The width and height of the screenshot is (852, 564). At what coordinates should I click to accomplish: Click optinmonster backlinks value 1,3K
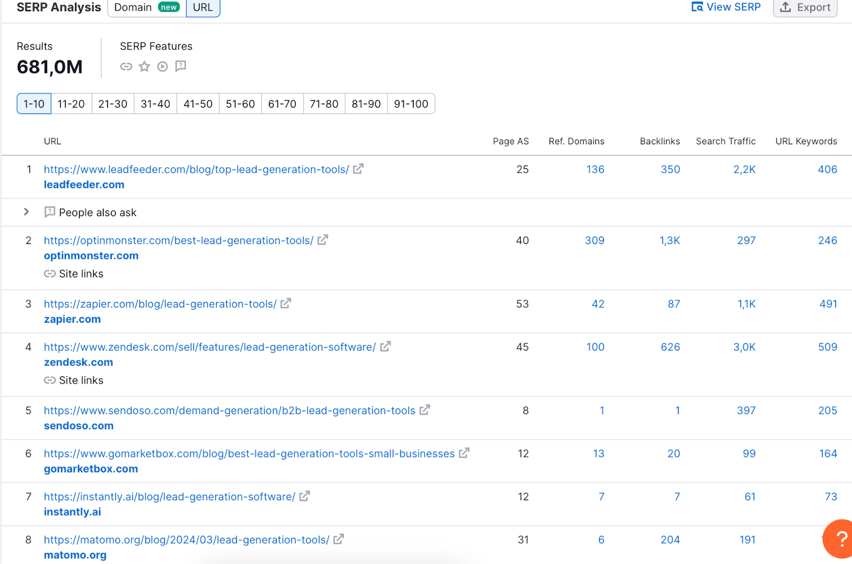670,241
